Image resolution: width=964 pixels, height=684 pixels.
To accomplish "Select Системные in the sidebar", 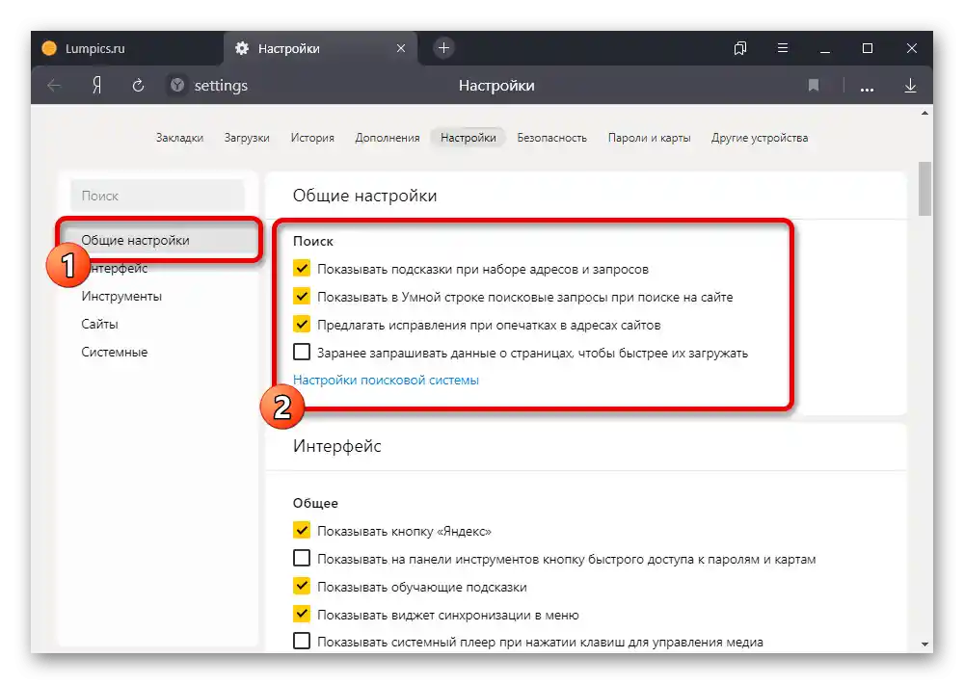I will tap(115, 353).
